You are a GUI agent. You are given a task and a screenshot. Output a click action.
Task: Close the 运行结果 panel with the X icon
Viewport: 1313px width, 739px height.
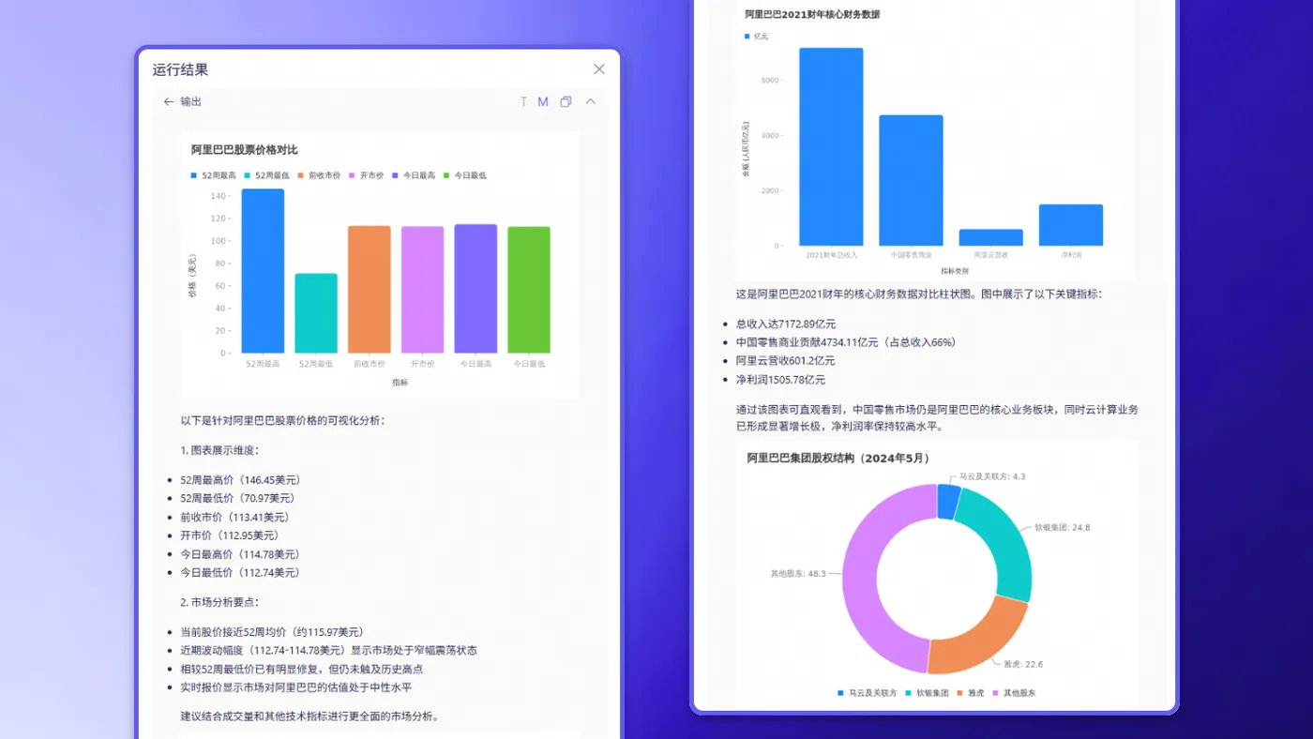click(x=599, y=69)
